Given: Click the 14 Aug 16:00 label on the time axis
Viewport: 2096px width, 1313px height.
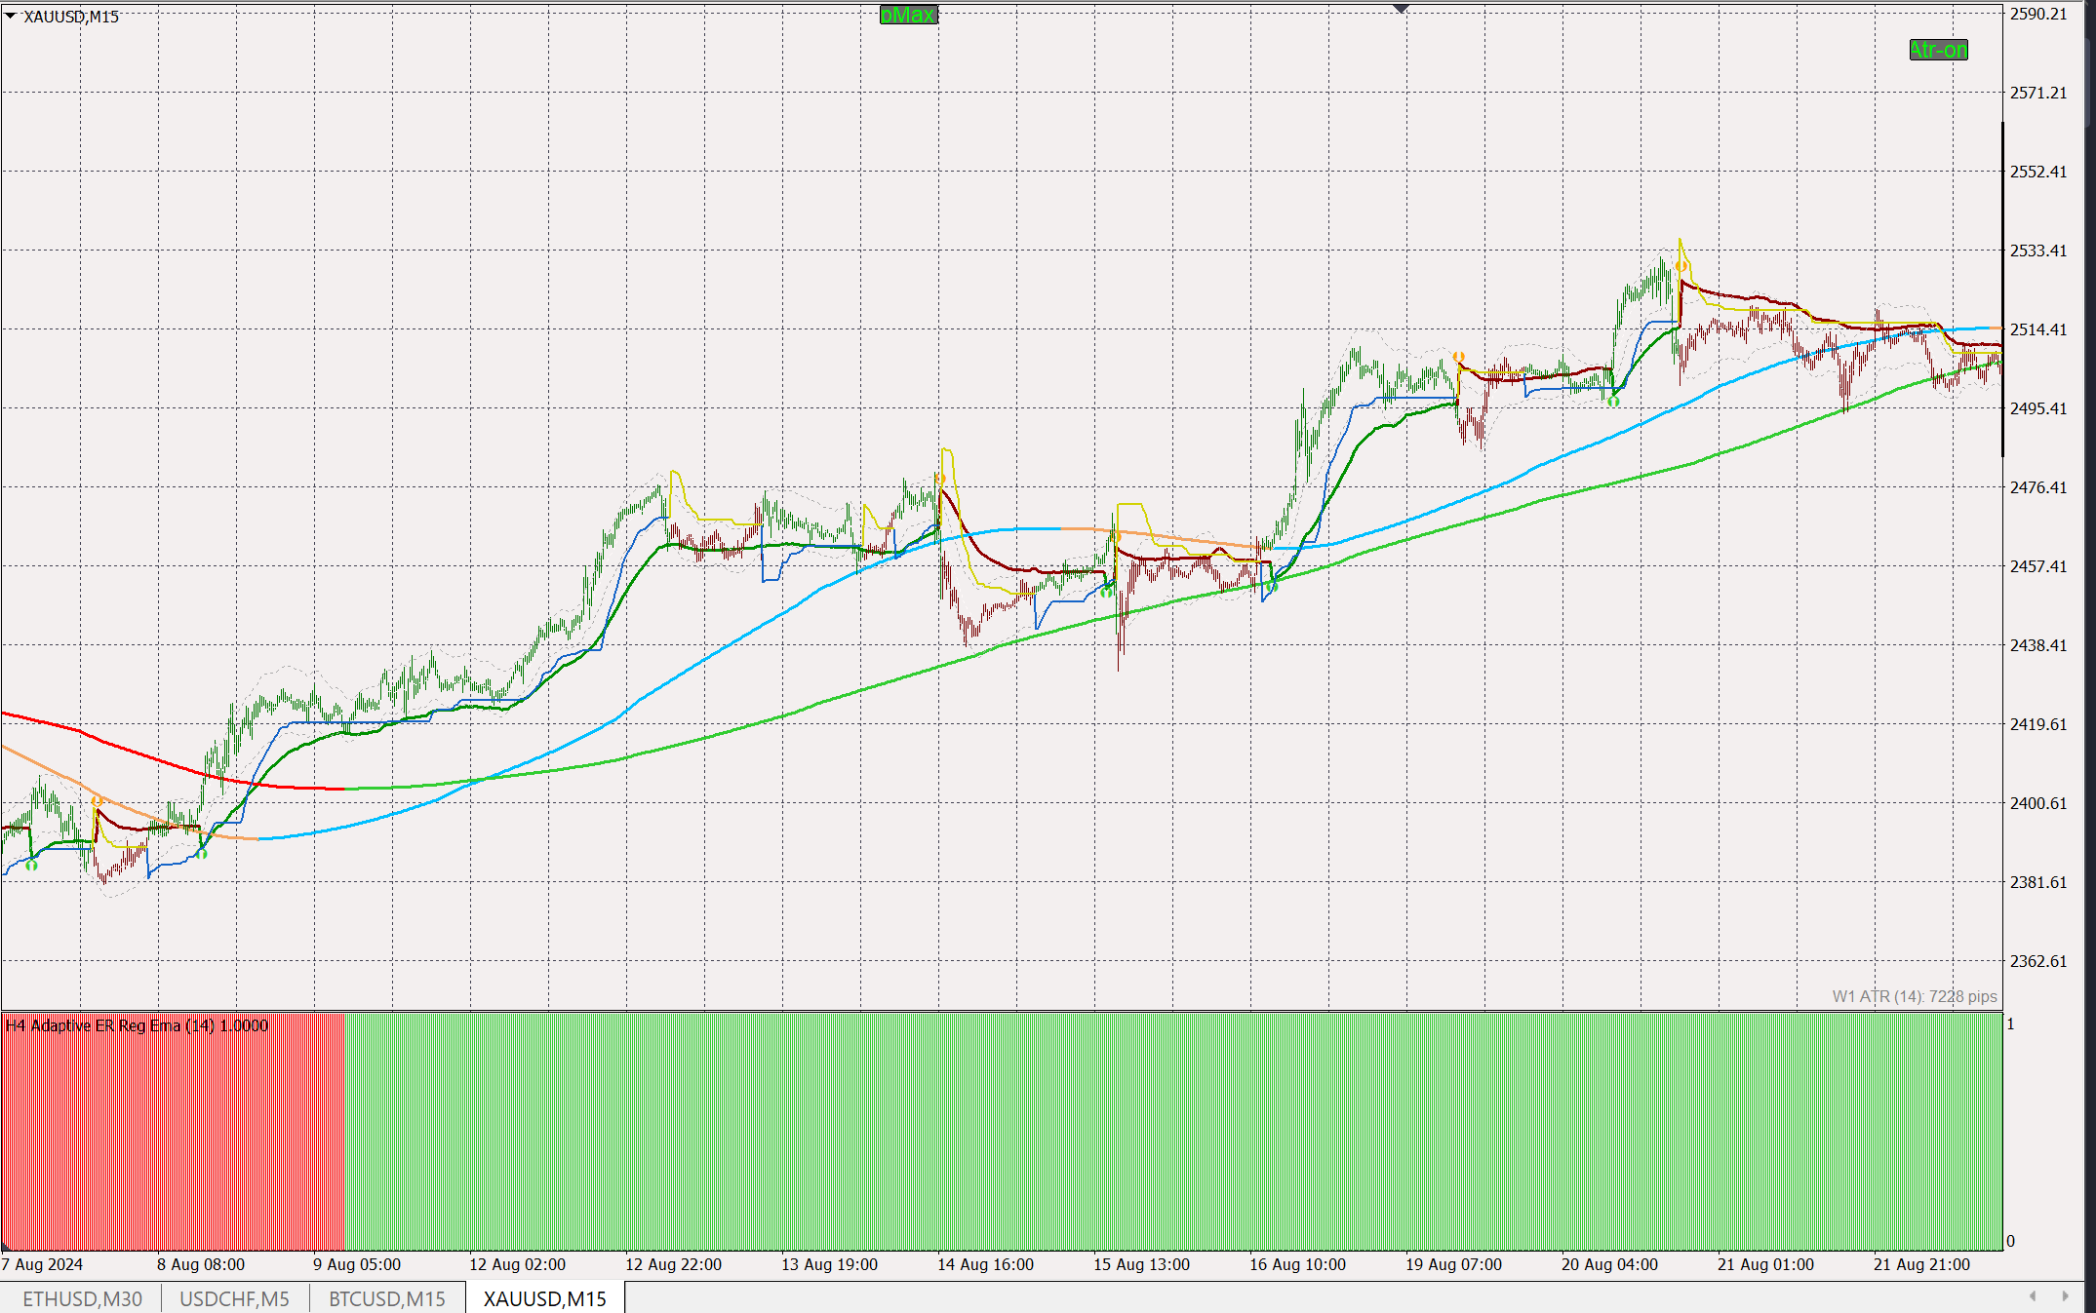Looking at the screenshot, I should 985,1264.
